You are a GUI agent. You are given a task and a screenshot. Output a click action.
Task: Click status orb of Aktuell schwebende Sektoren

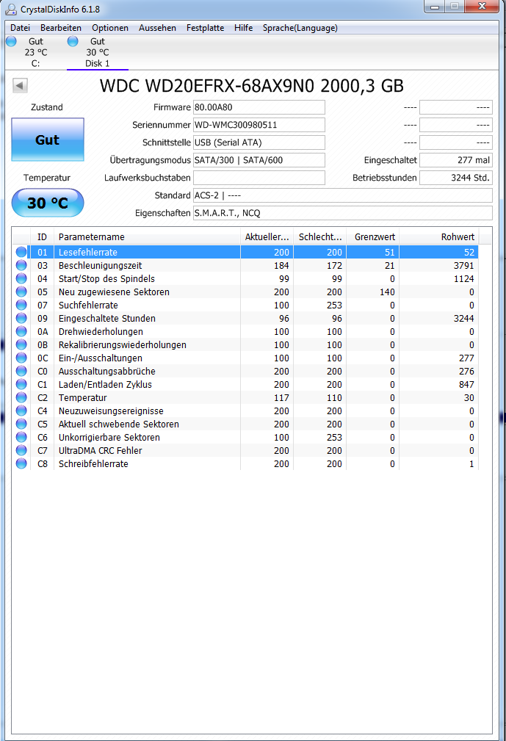(21, 424)
